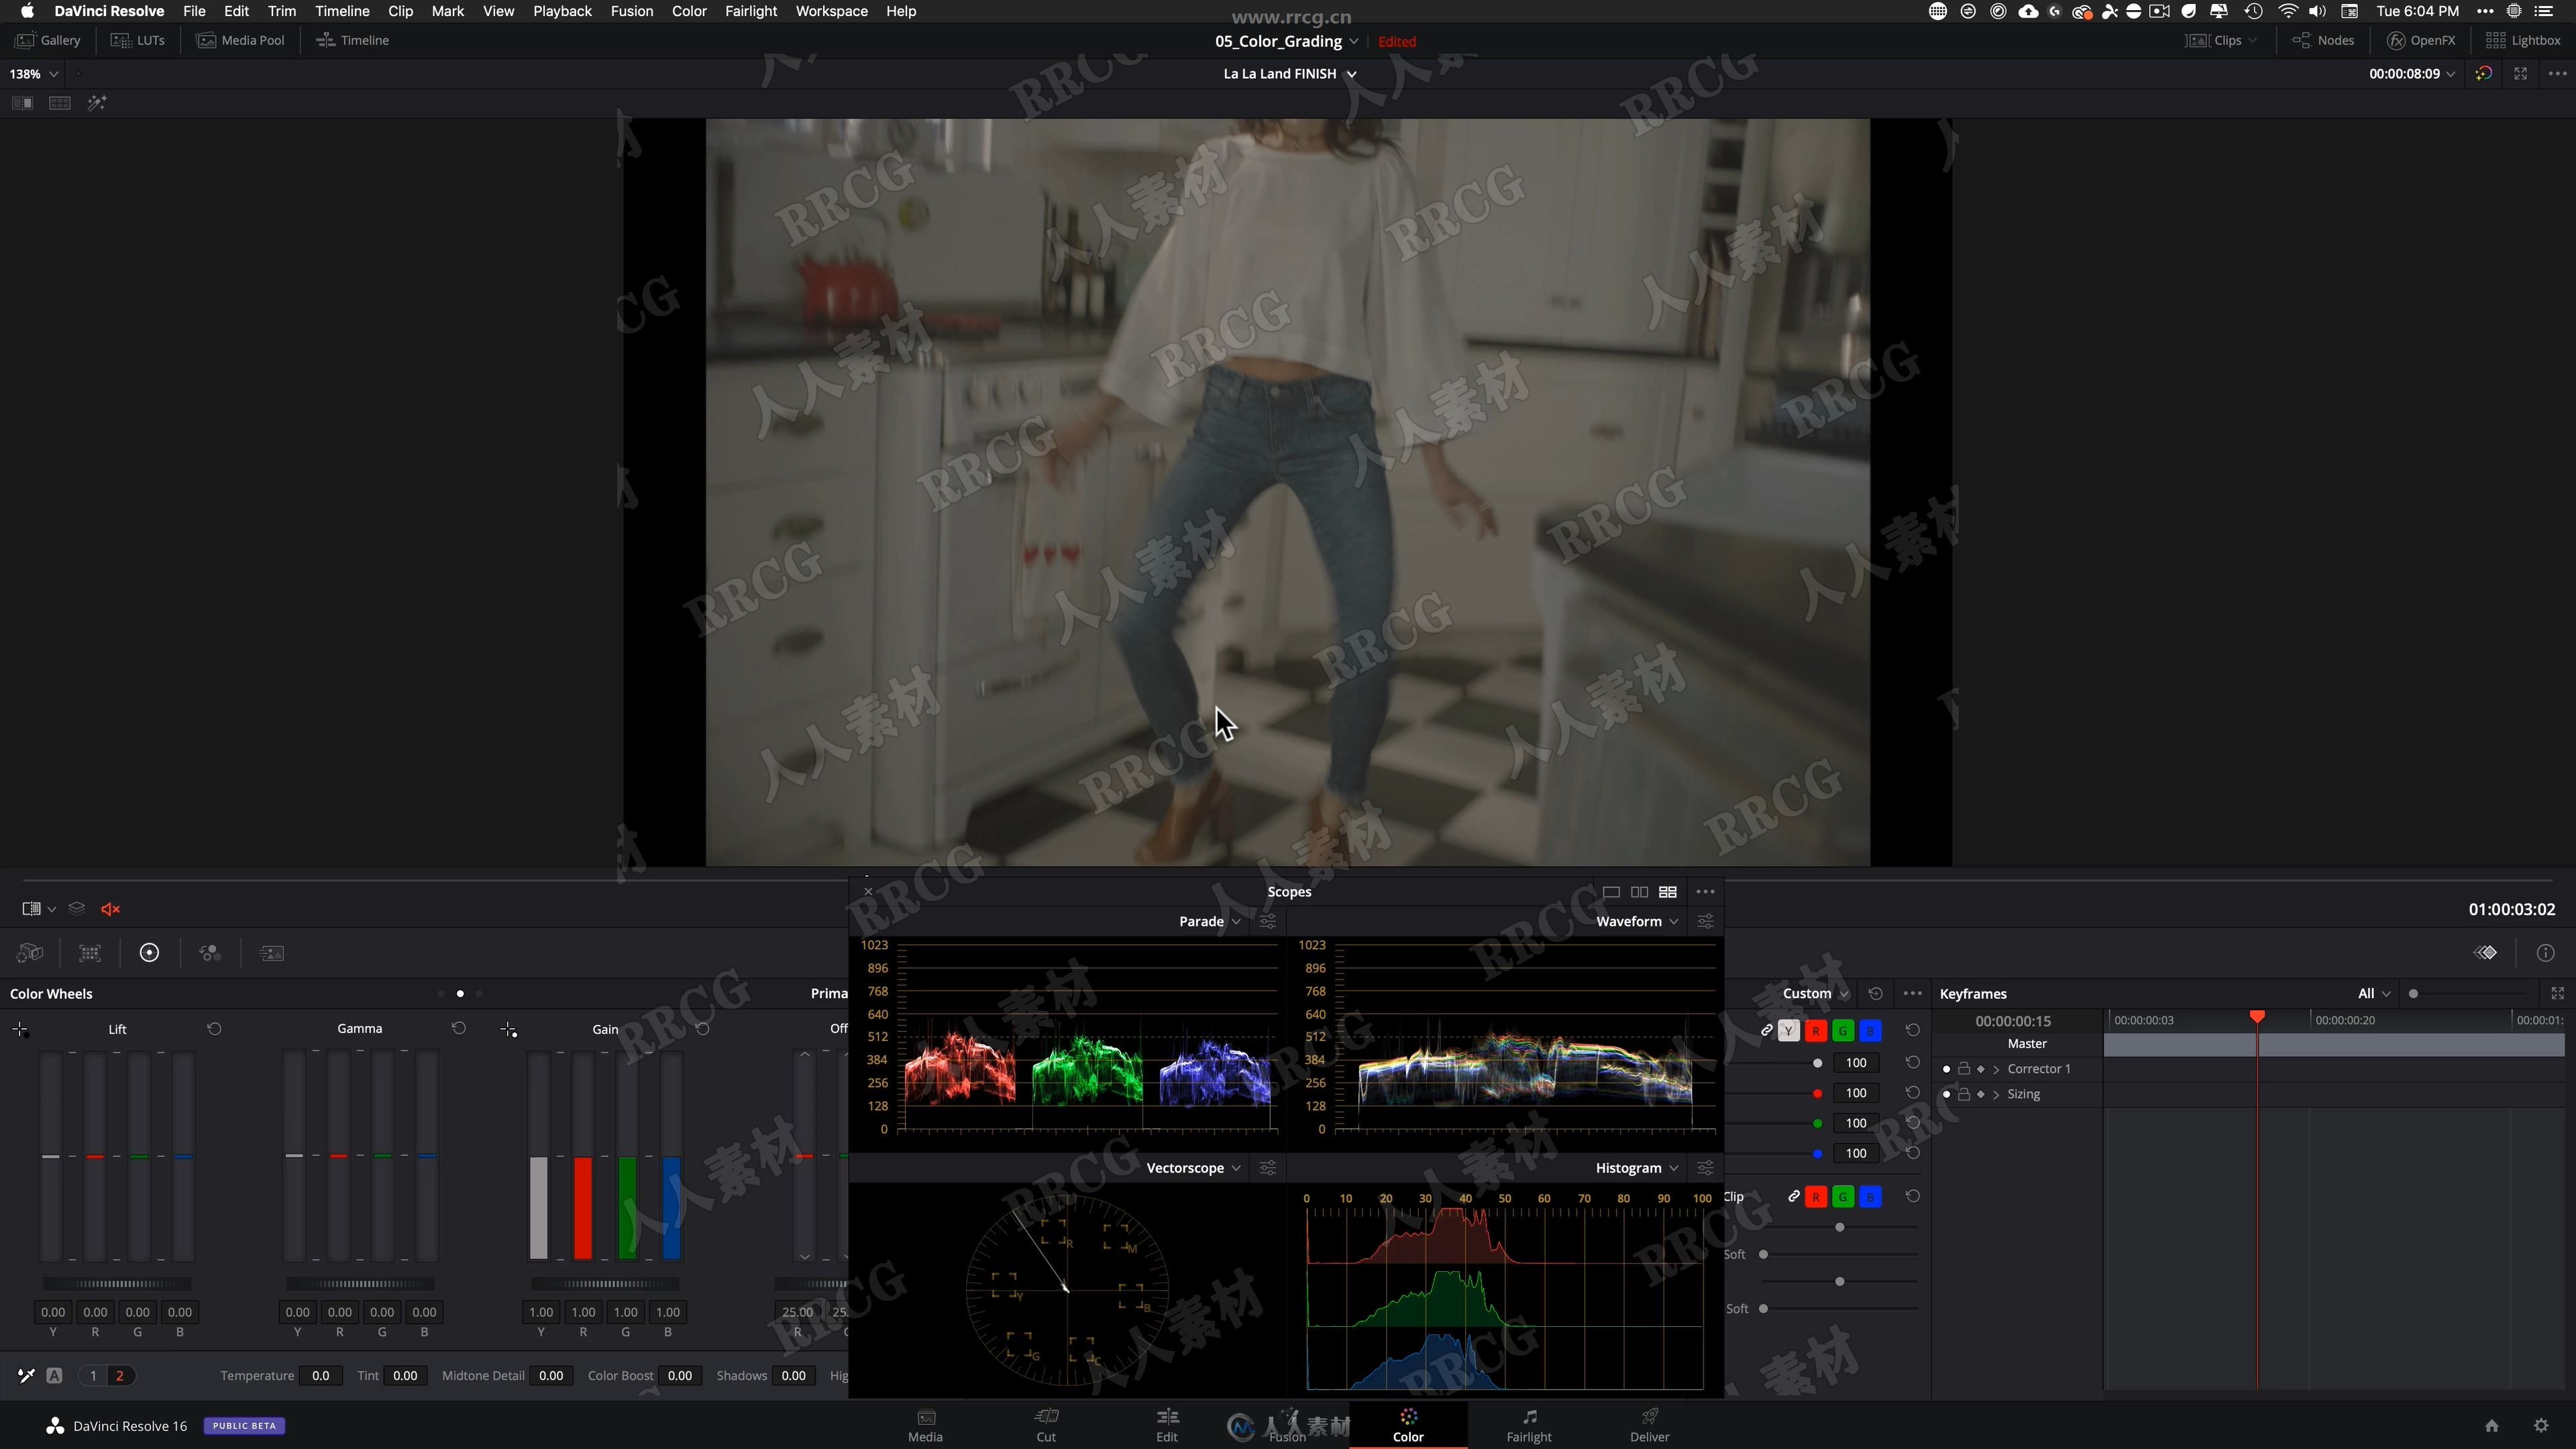The image size is (2576, 1449).
Task: Reset the Gain controls
Action: [702, 1029]
